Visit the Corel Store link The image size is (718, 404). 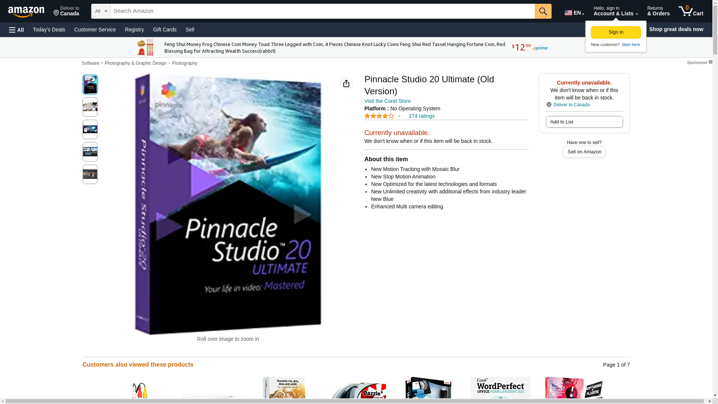point(387,101)
